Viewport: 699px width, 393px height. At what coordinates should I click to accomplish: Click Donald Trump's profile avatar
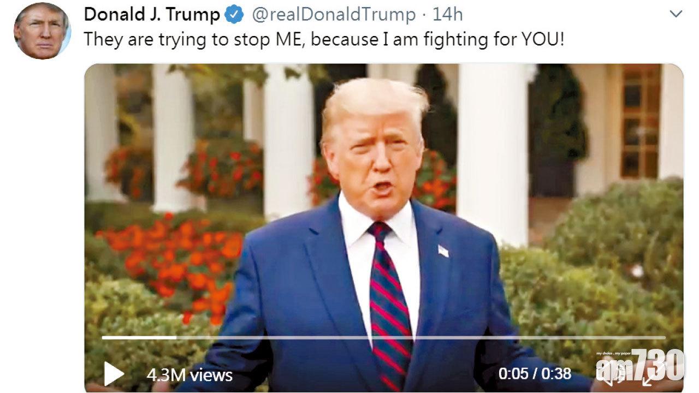(42, 31)
